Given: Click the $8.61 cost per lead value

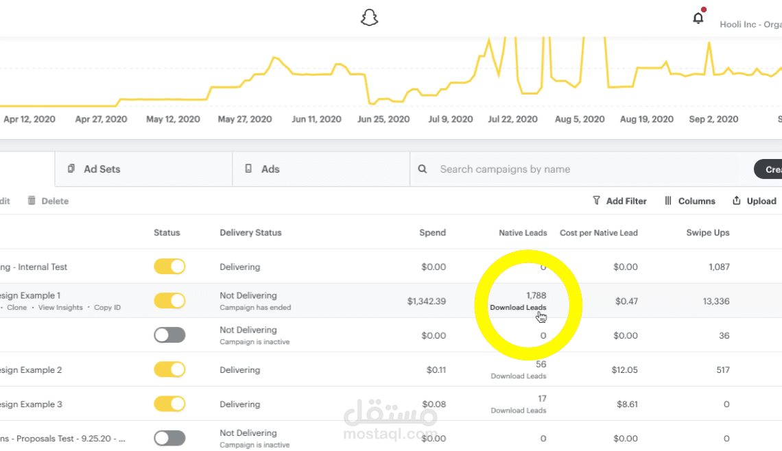Looking at the screenshot, I should click(x=627, y=404).
